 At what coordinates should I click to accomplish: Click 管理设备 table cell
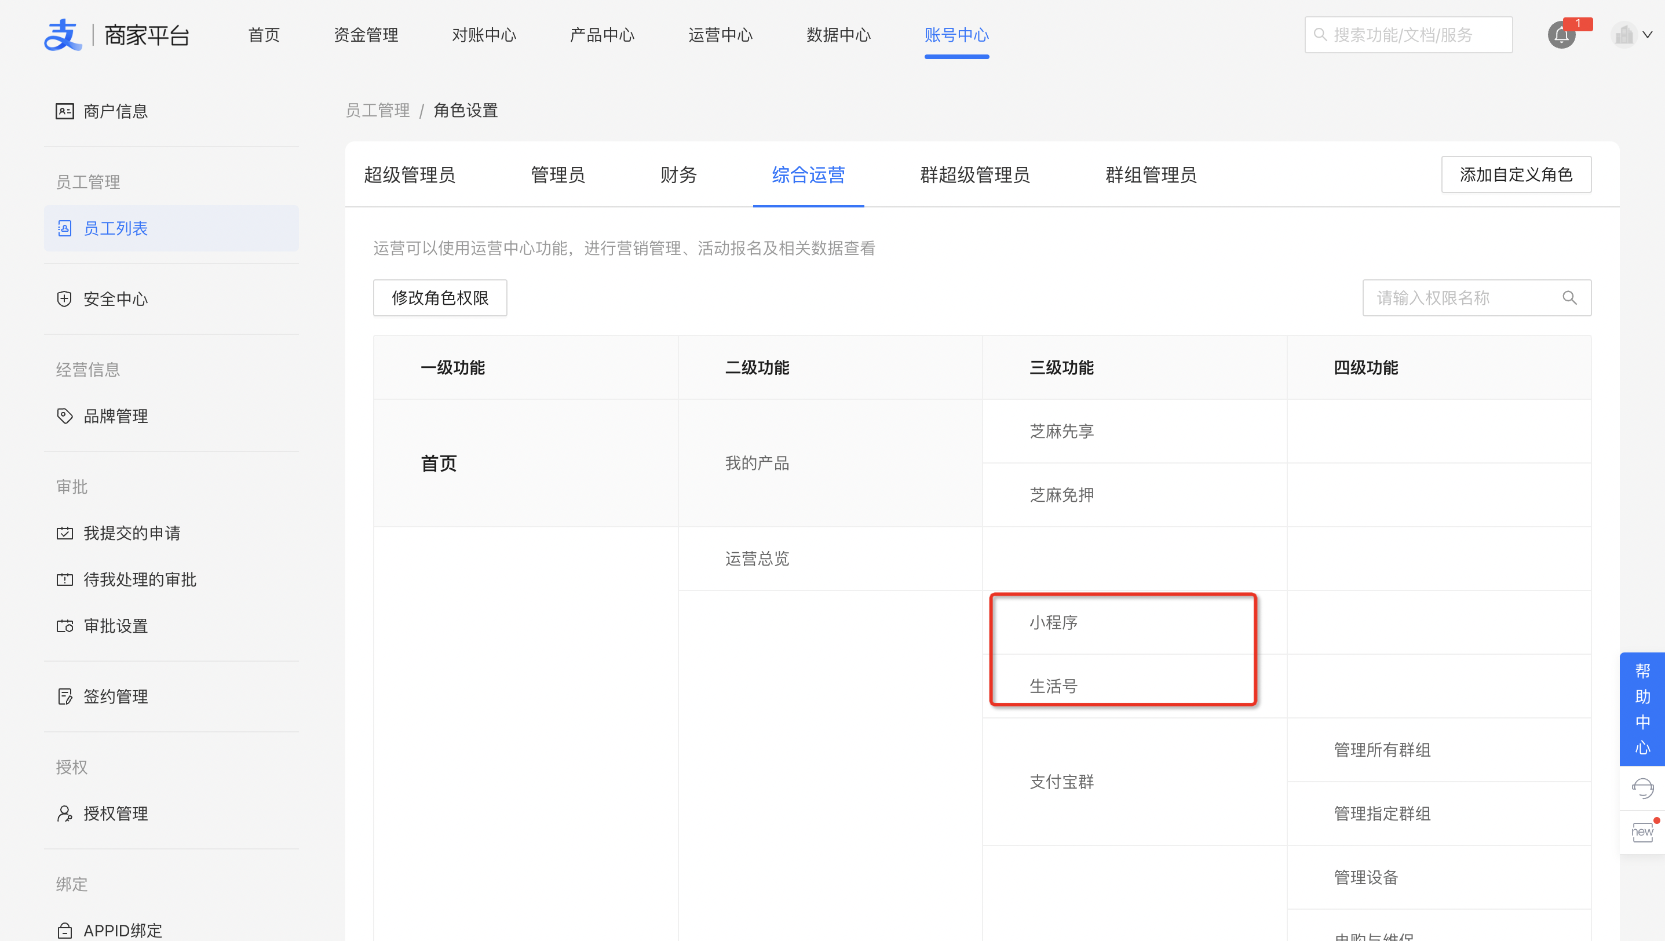(x=1440, y=878)
